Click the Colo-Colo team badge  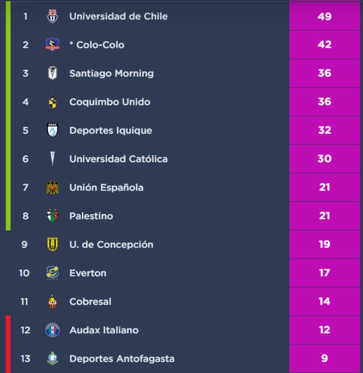(53, 45)
